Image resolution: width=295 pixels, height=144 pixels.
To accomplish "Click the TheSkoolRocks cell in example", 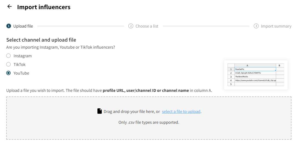I will pos(255,76).
